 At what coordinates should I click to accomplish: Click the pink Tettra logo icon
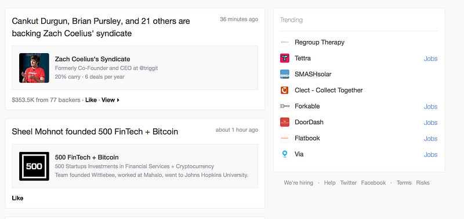tap(284, 58)
